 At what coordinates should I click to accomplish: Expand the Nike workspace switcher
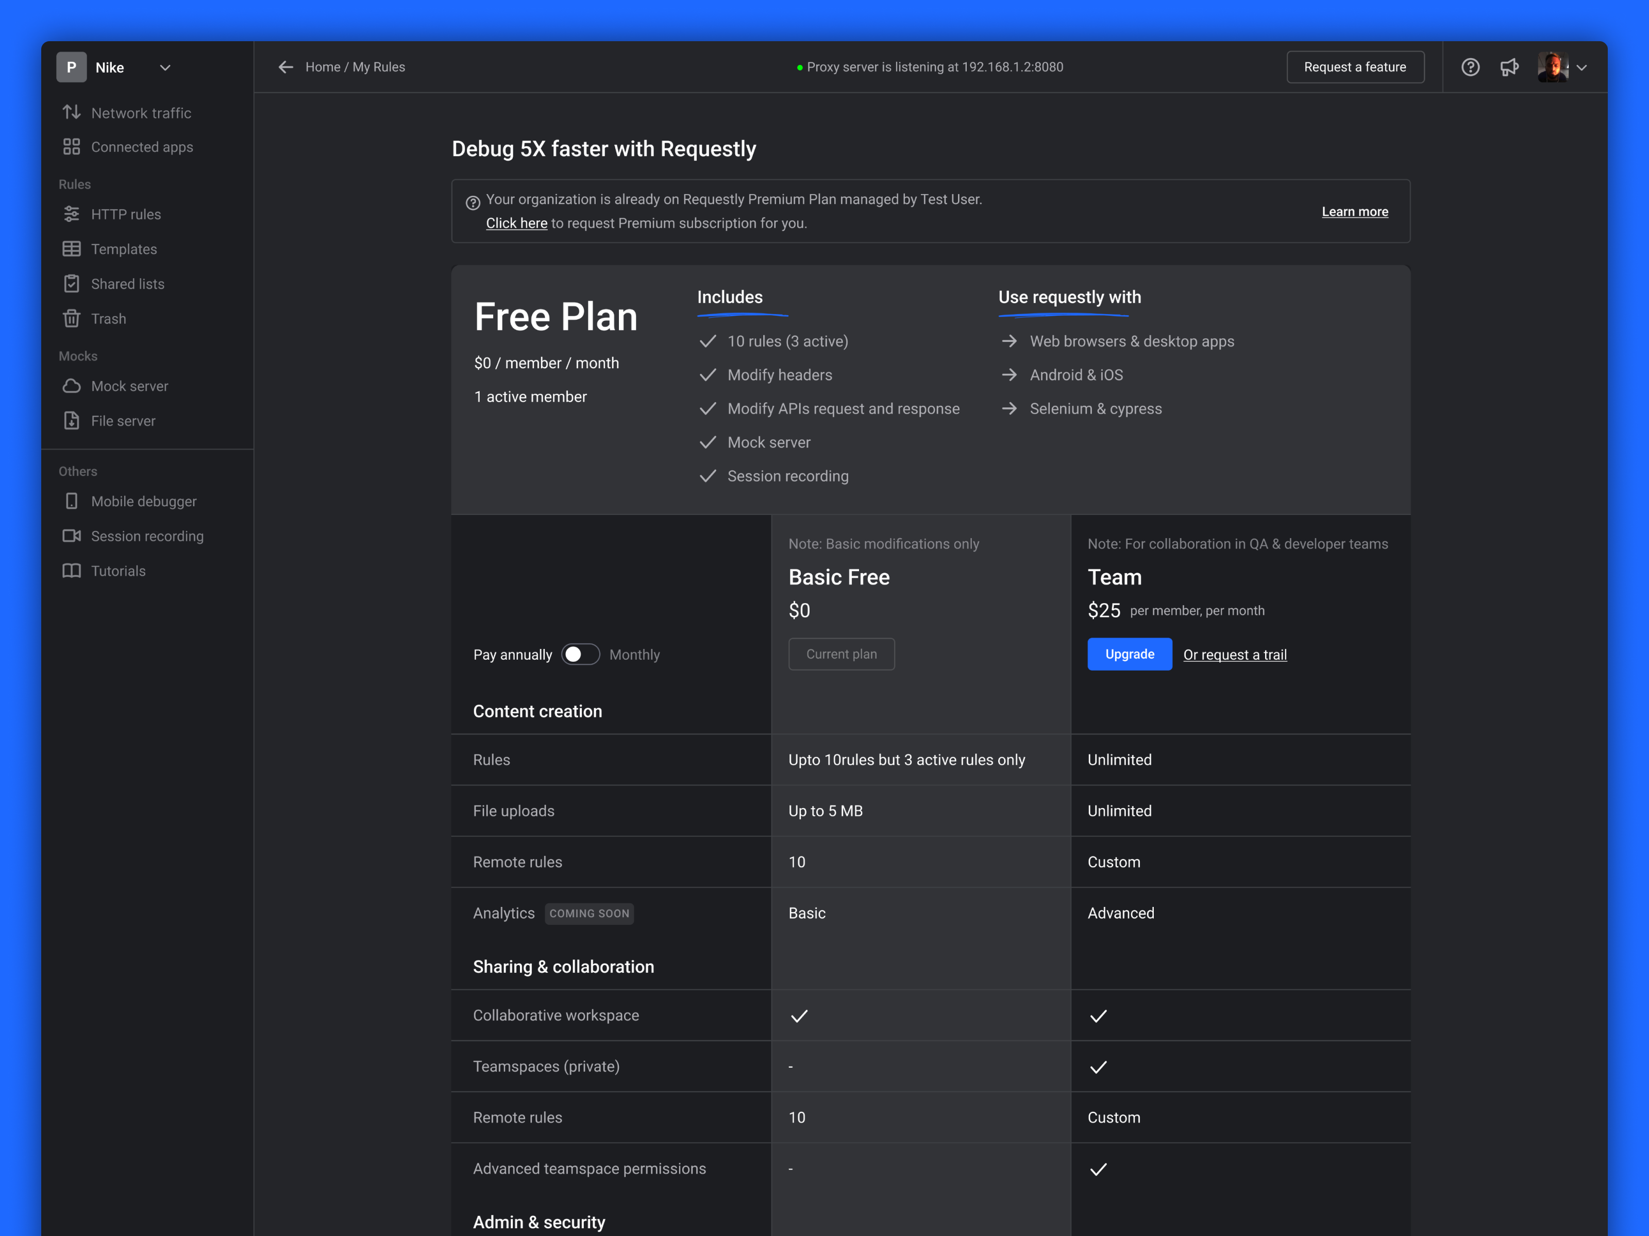pyautogui.click(x=165, y=67)
